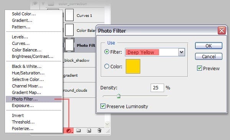Select the Filter radio button

107,52
